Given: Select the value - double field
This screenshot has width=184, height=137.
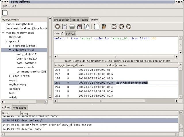Looking at the screenshot, I should click(x=26, y=67).
